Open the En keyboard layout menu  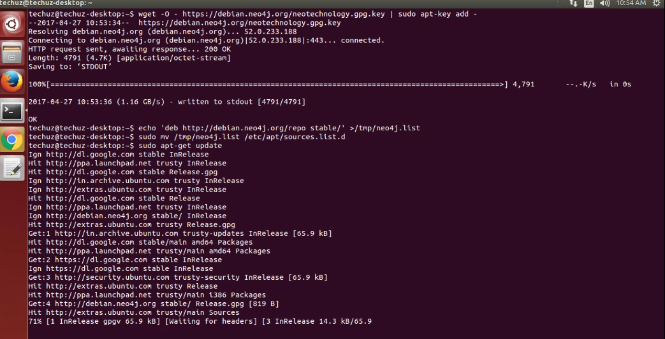(588, 3)
